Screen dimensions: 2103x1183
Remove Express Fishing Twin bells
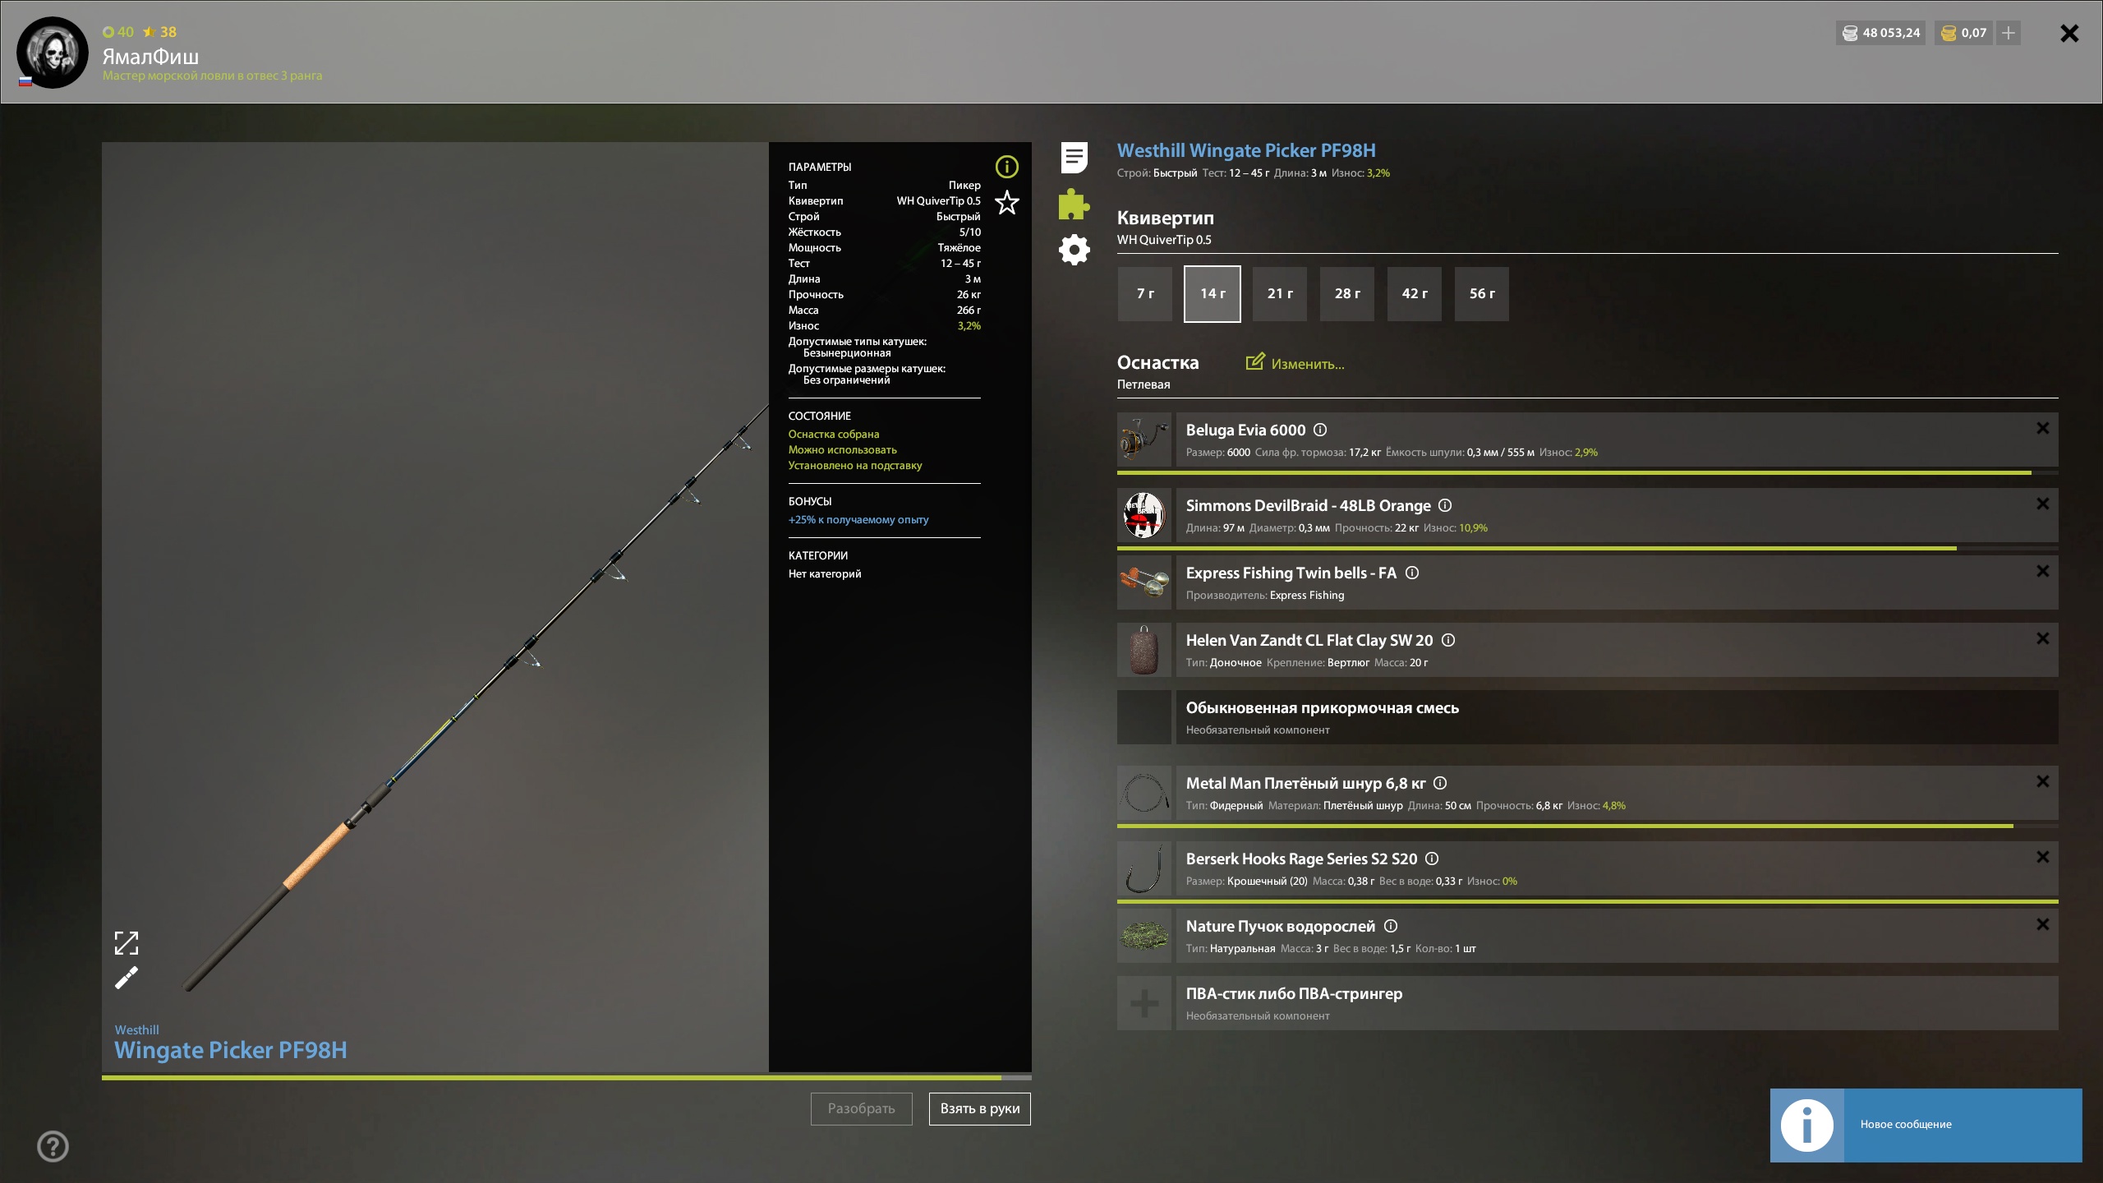2043,571
